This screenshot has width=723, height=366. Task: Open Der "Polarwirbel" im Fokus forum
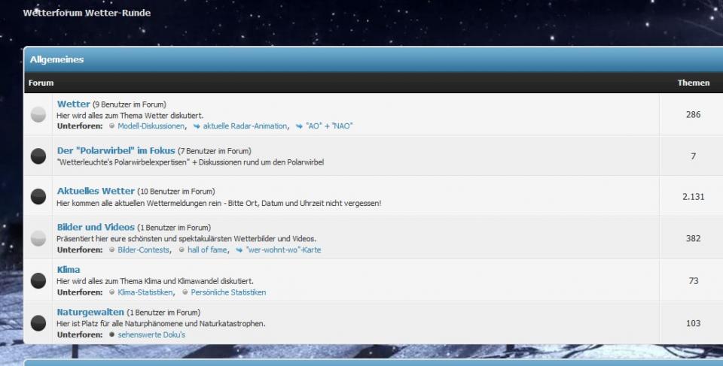pyautogui.click(x=116, y=150)
